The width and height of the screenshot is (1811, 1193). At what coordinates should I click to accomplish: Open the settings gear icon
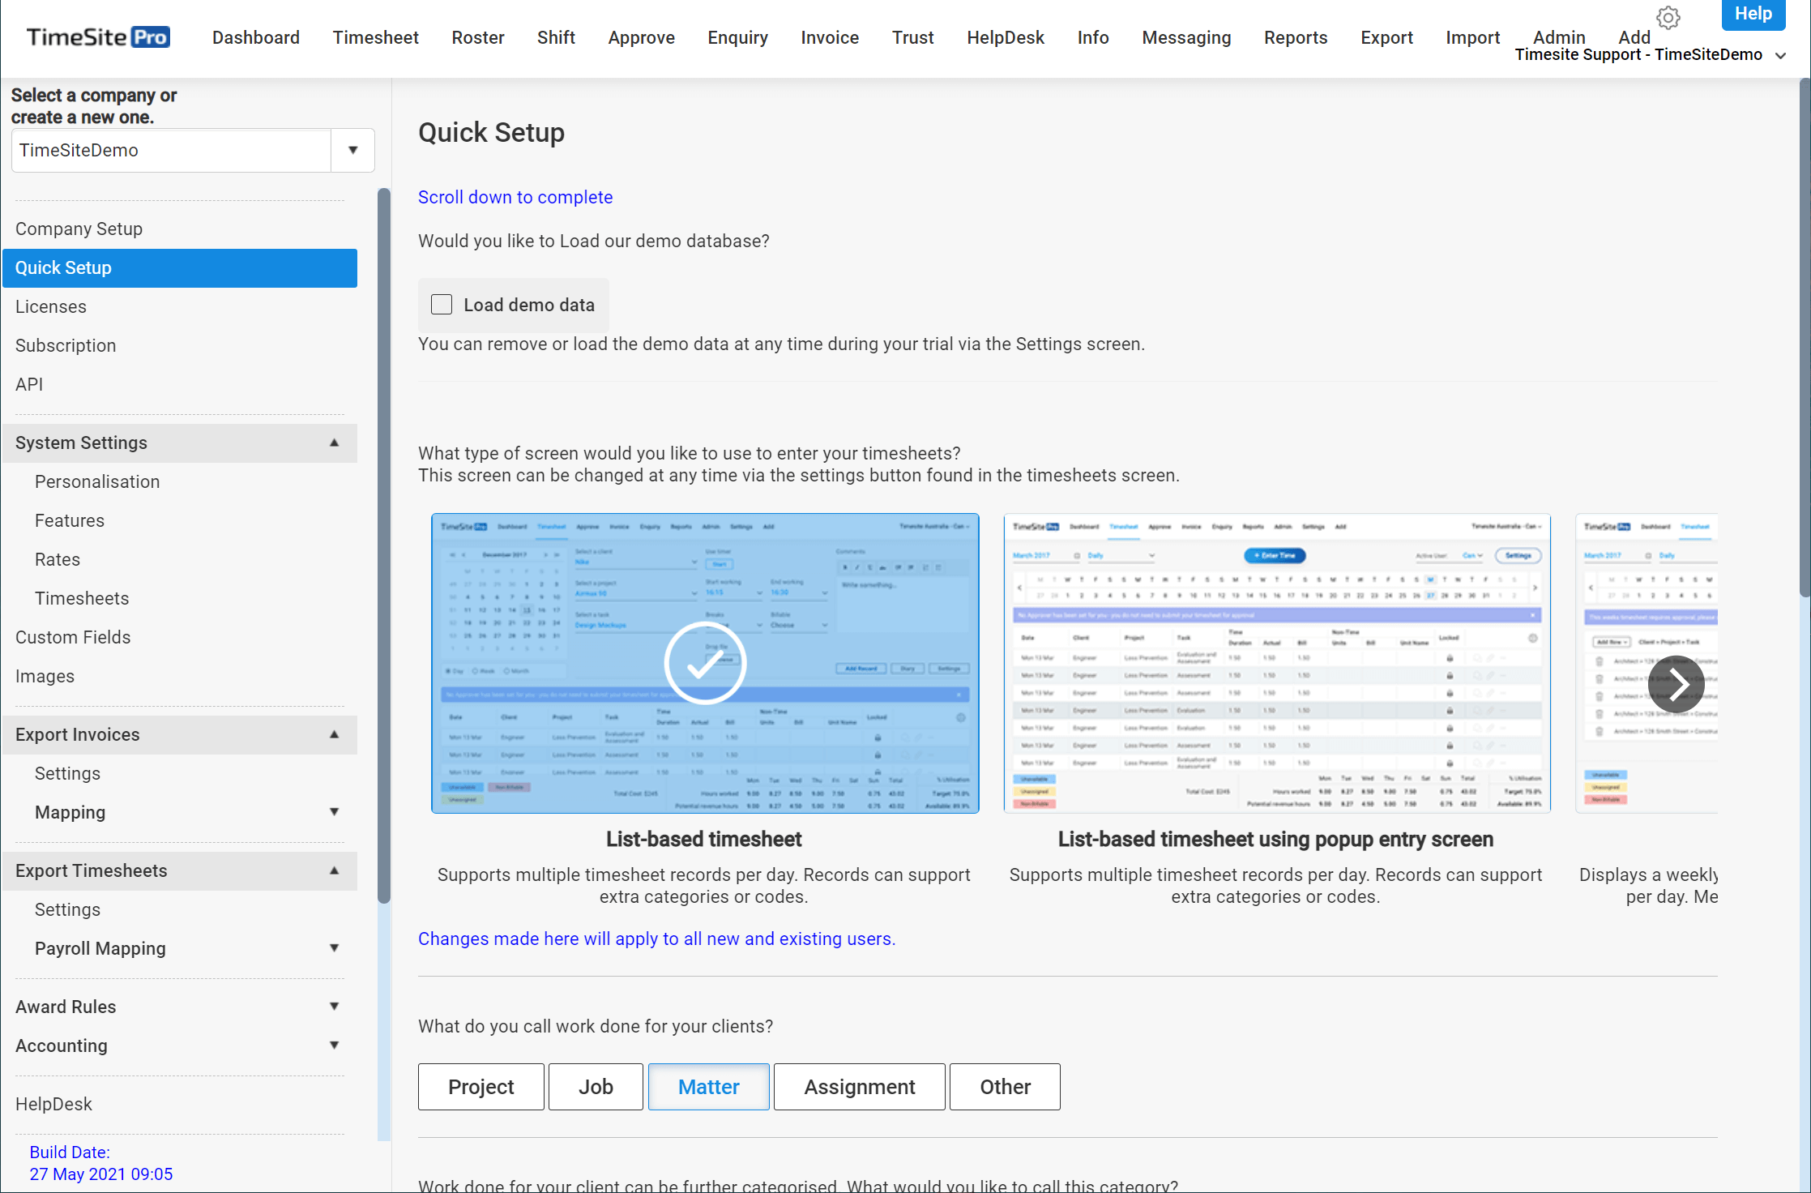1668,17
